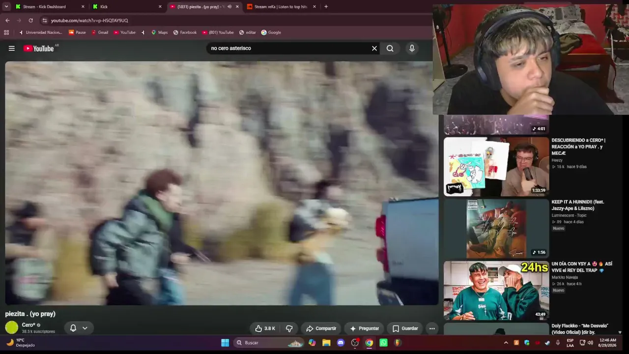Open KEEP IT A HUNNID!! video thumbnail
629x354 pixels.
click(496, 229)
